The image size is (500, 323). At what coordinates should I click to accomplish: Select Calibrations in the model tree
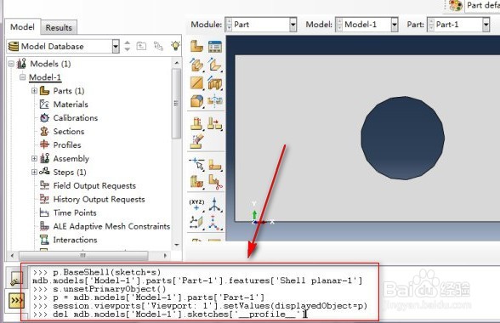point(76,118)
